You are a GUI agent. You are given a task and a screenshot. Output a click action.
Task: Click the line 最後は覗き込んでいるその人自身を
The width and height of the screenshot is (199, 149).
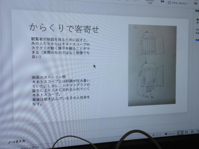pyautogui.click(x=61, y=98)
